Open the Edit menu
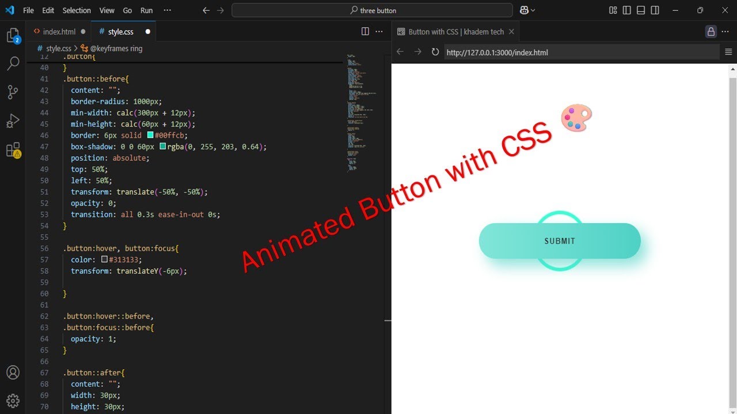The height and width of the screenshot is (414, 737). (48, 10)
